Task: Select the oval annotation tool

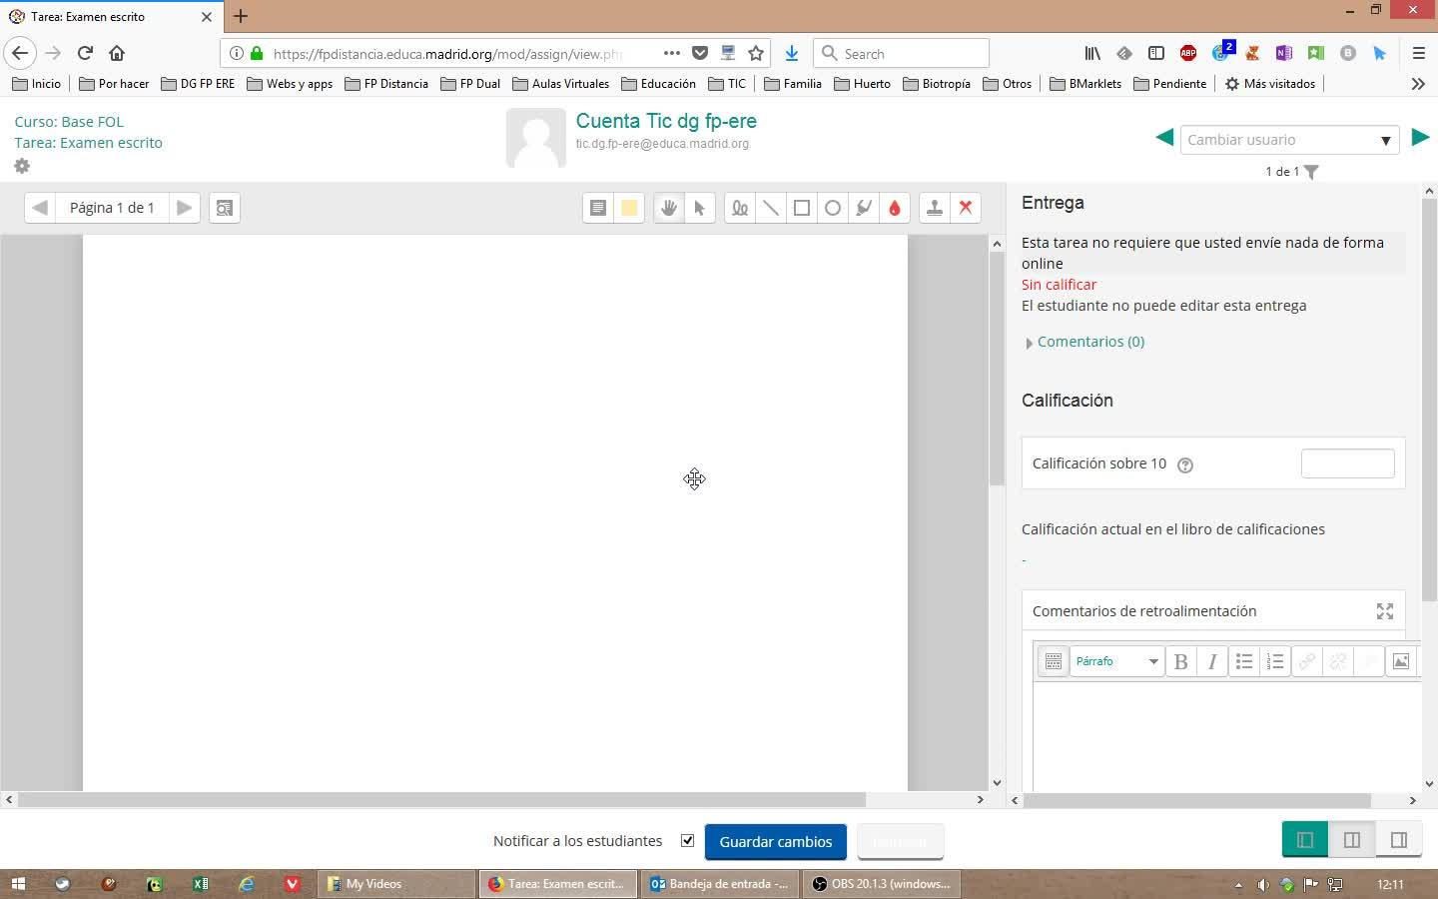Action: pos(832,208)
